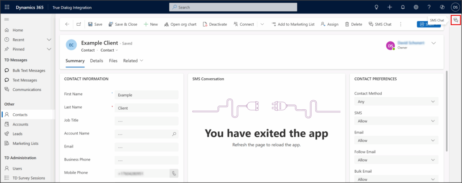The width and height of the screenshot is (462, 183).
Task: Switch to the Files tab
Action: click(113, 61)
